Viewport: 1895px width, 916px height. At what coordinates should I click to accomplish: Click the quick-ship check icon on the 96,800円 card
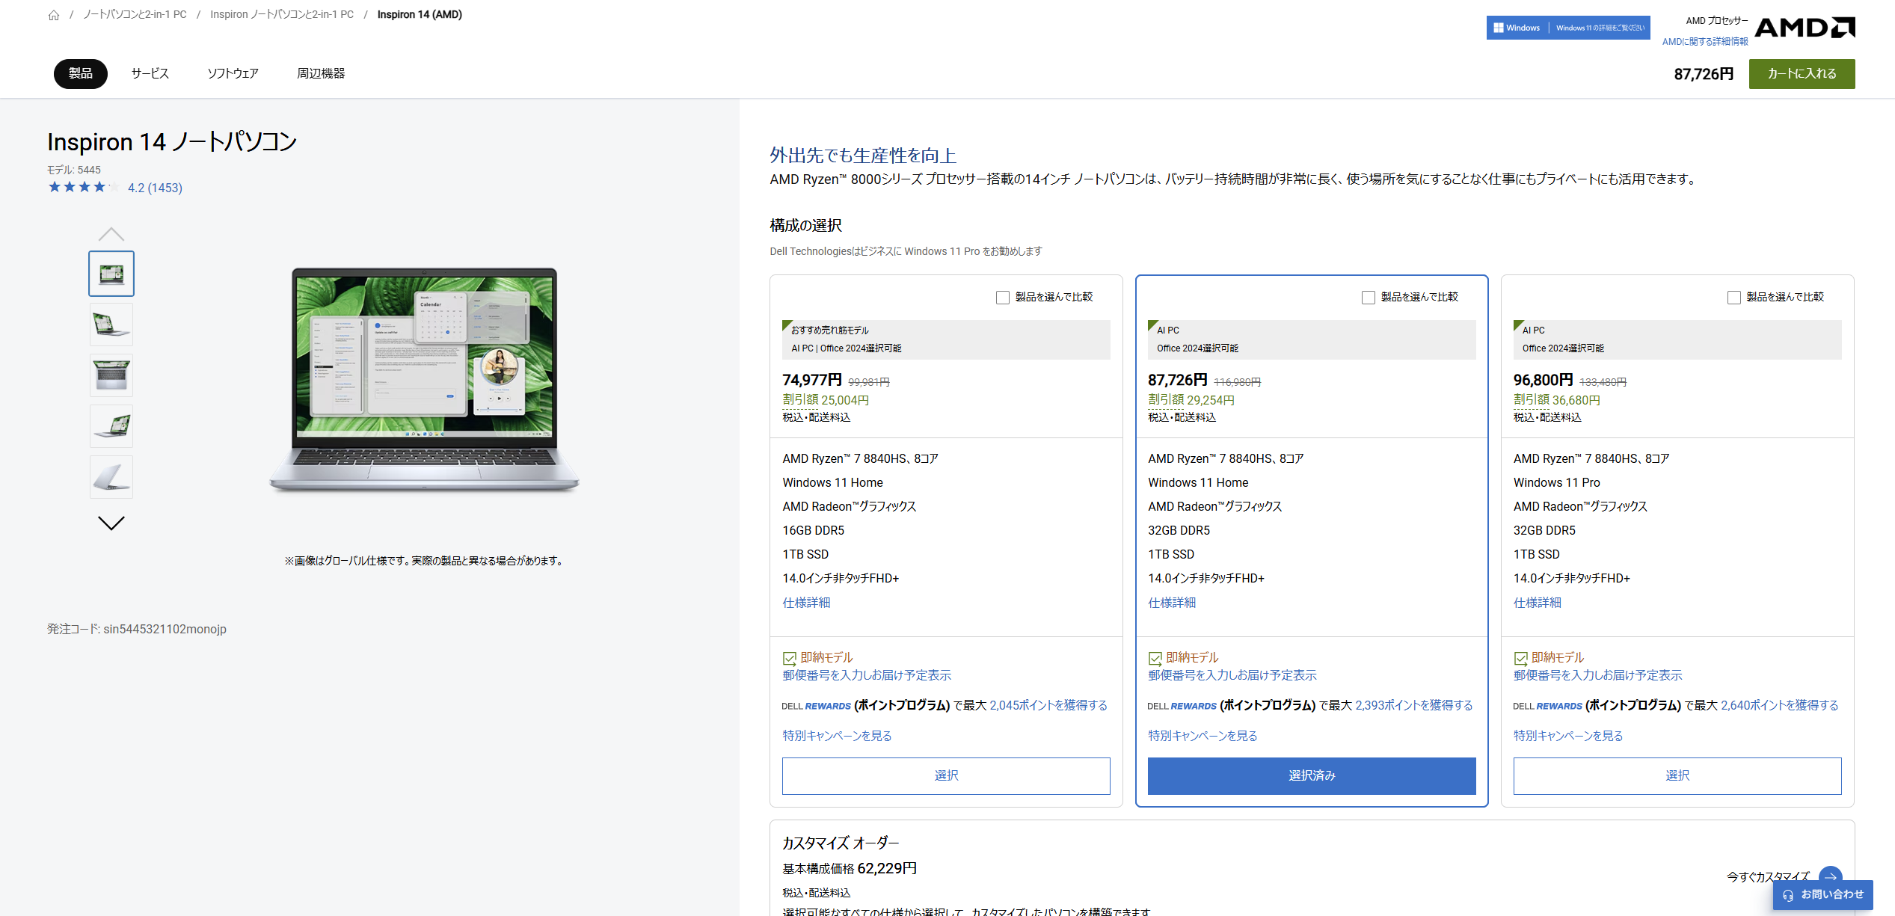(1520, 658)
